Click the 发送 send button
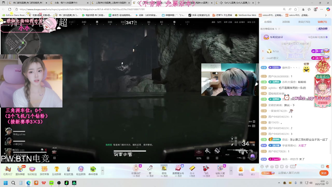The width and height of the screenshot is (332, 187). (x=324, y=173)
